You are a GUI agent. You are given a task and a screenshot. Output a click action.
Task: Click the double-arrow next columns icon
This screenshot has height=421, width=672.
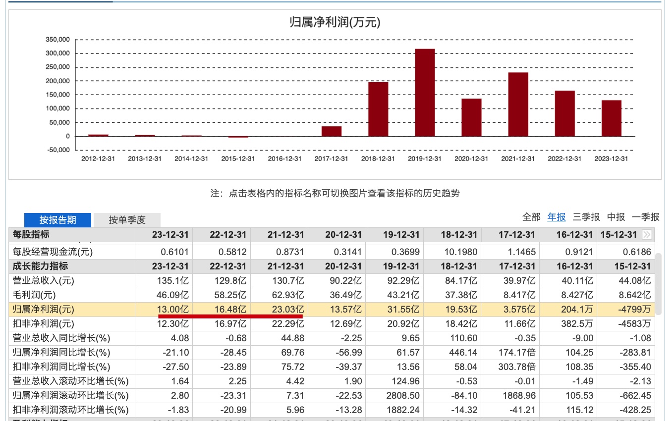point(647,234)
